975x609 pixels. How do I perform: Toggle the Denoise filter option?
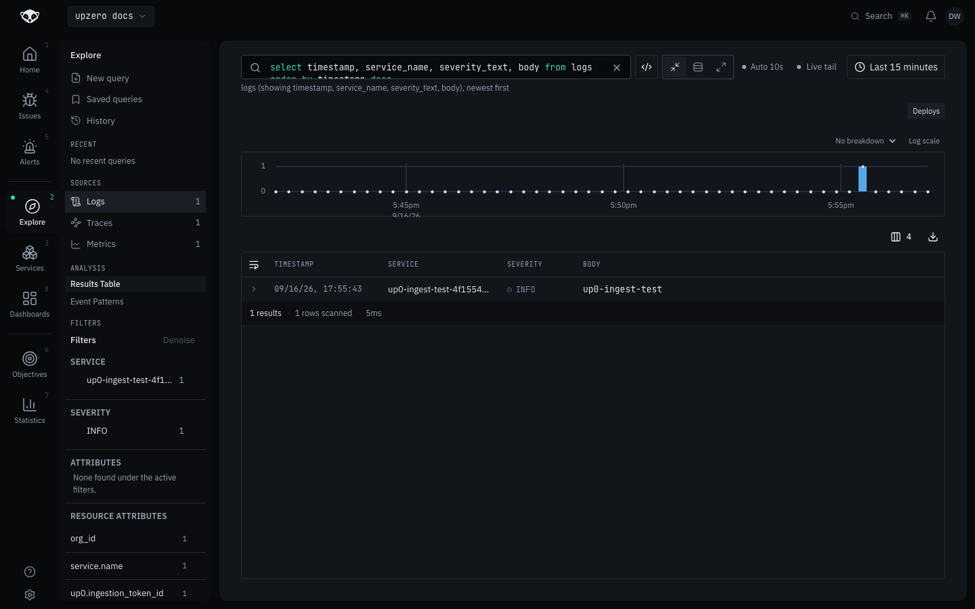pyautogui.click(x=179, y=340)
